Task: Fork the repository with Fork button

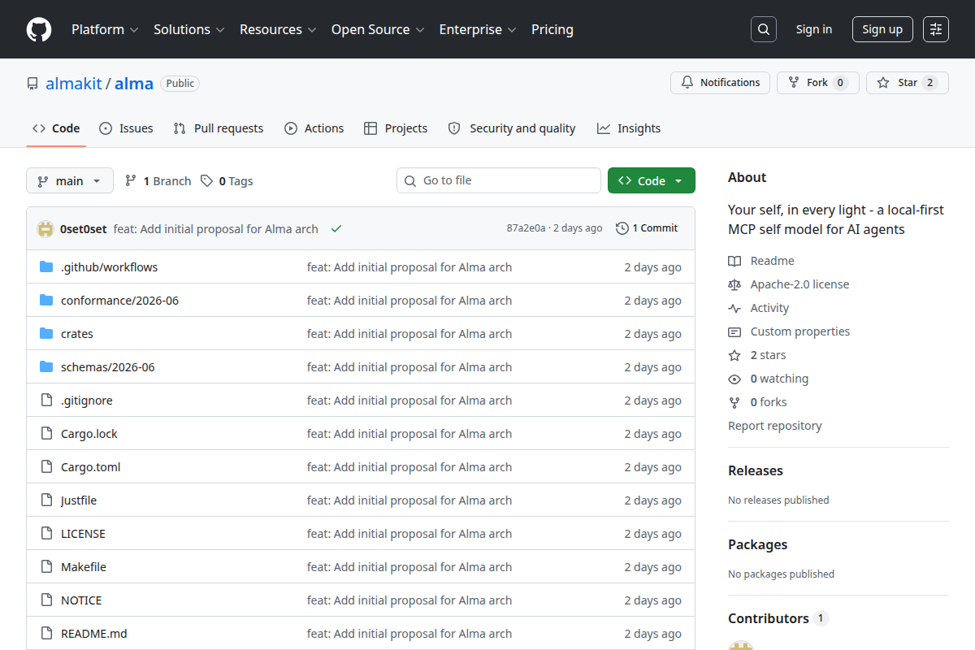Action: tap(817, 83)
